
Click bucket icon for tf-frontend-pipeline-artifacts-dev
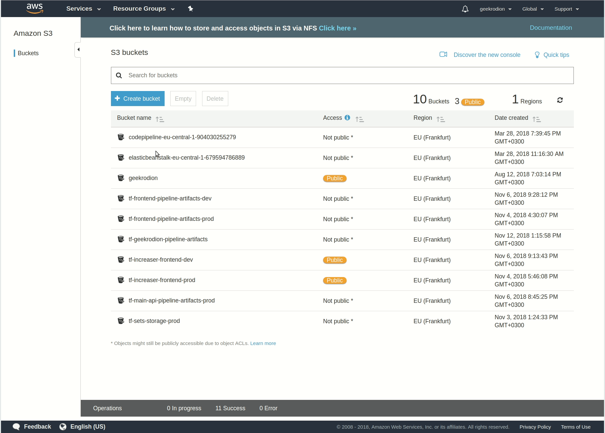(121, 198)
